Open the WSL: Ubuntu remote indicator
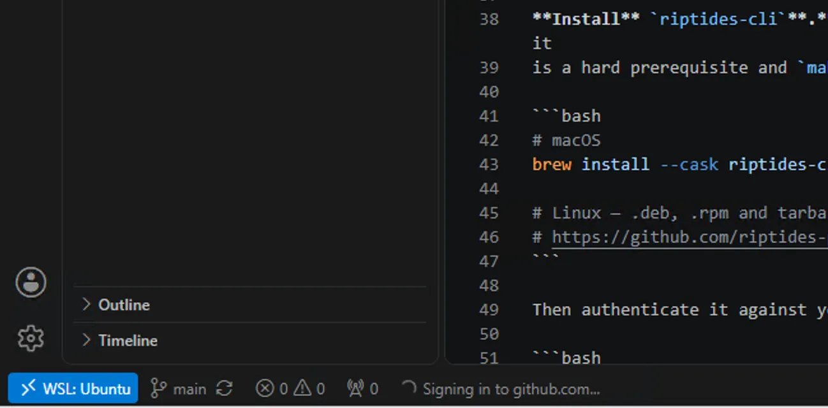Viewport: 828px width, 408px height. pos(73,388)
